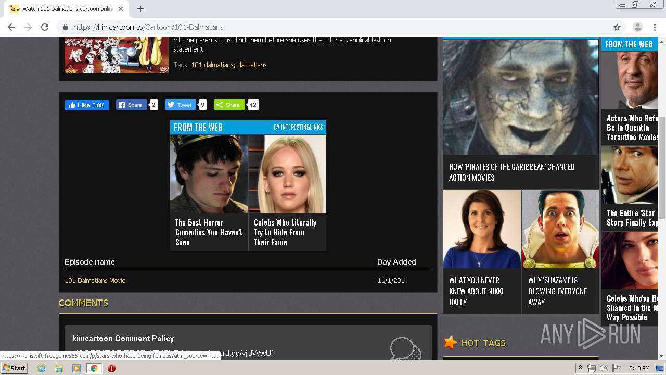Click the COMMENTS section heading
Image resolution: width=666 pixels, height=375 pixels.
point(83,303)
